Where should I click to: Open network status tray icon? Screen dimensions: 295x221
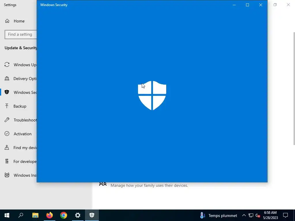(x=251, y=215)
